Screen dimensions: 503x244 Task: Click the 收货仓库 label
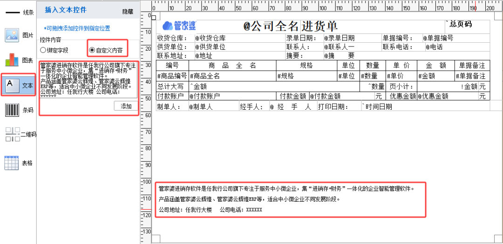(173, 38)
